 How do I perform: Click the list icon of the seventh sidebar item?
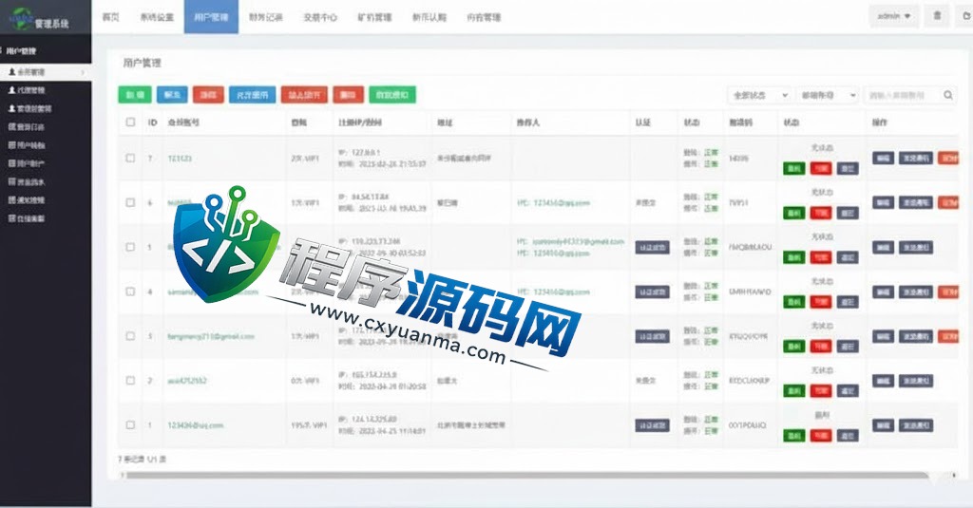(11, 181)
